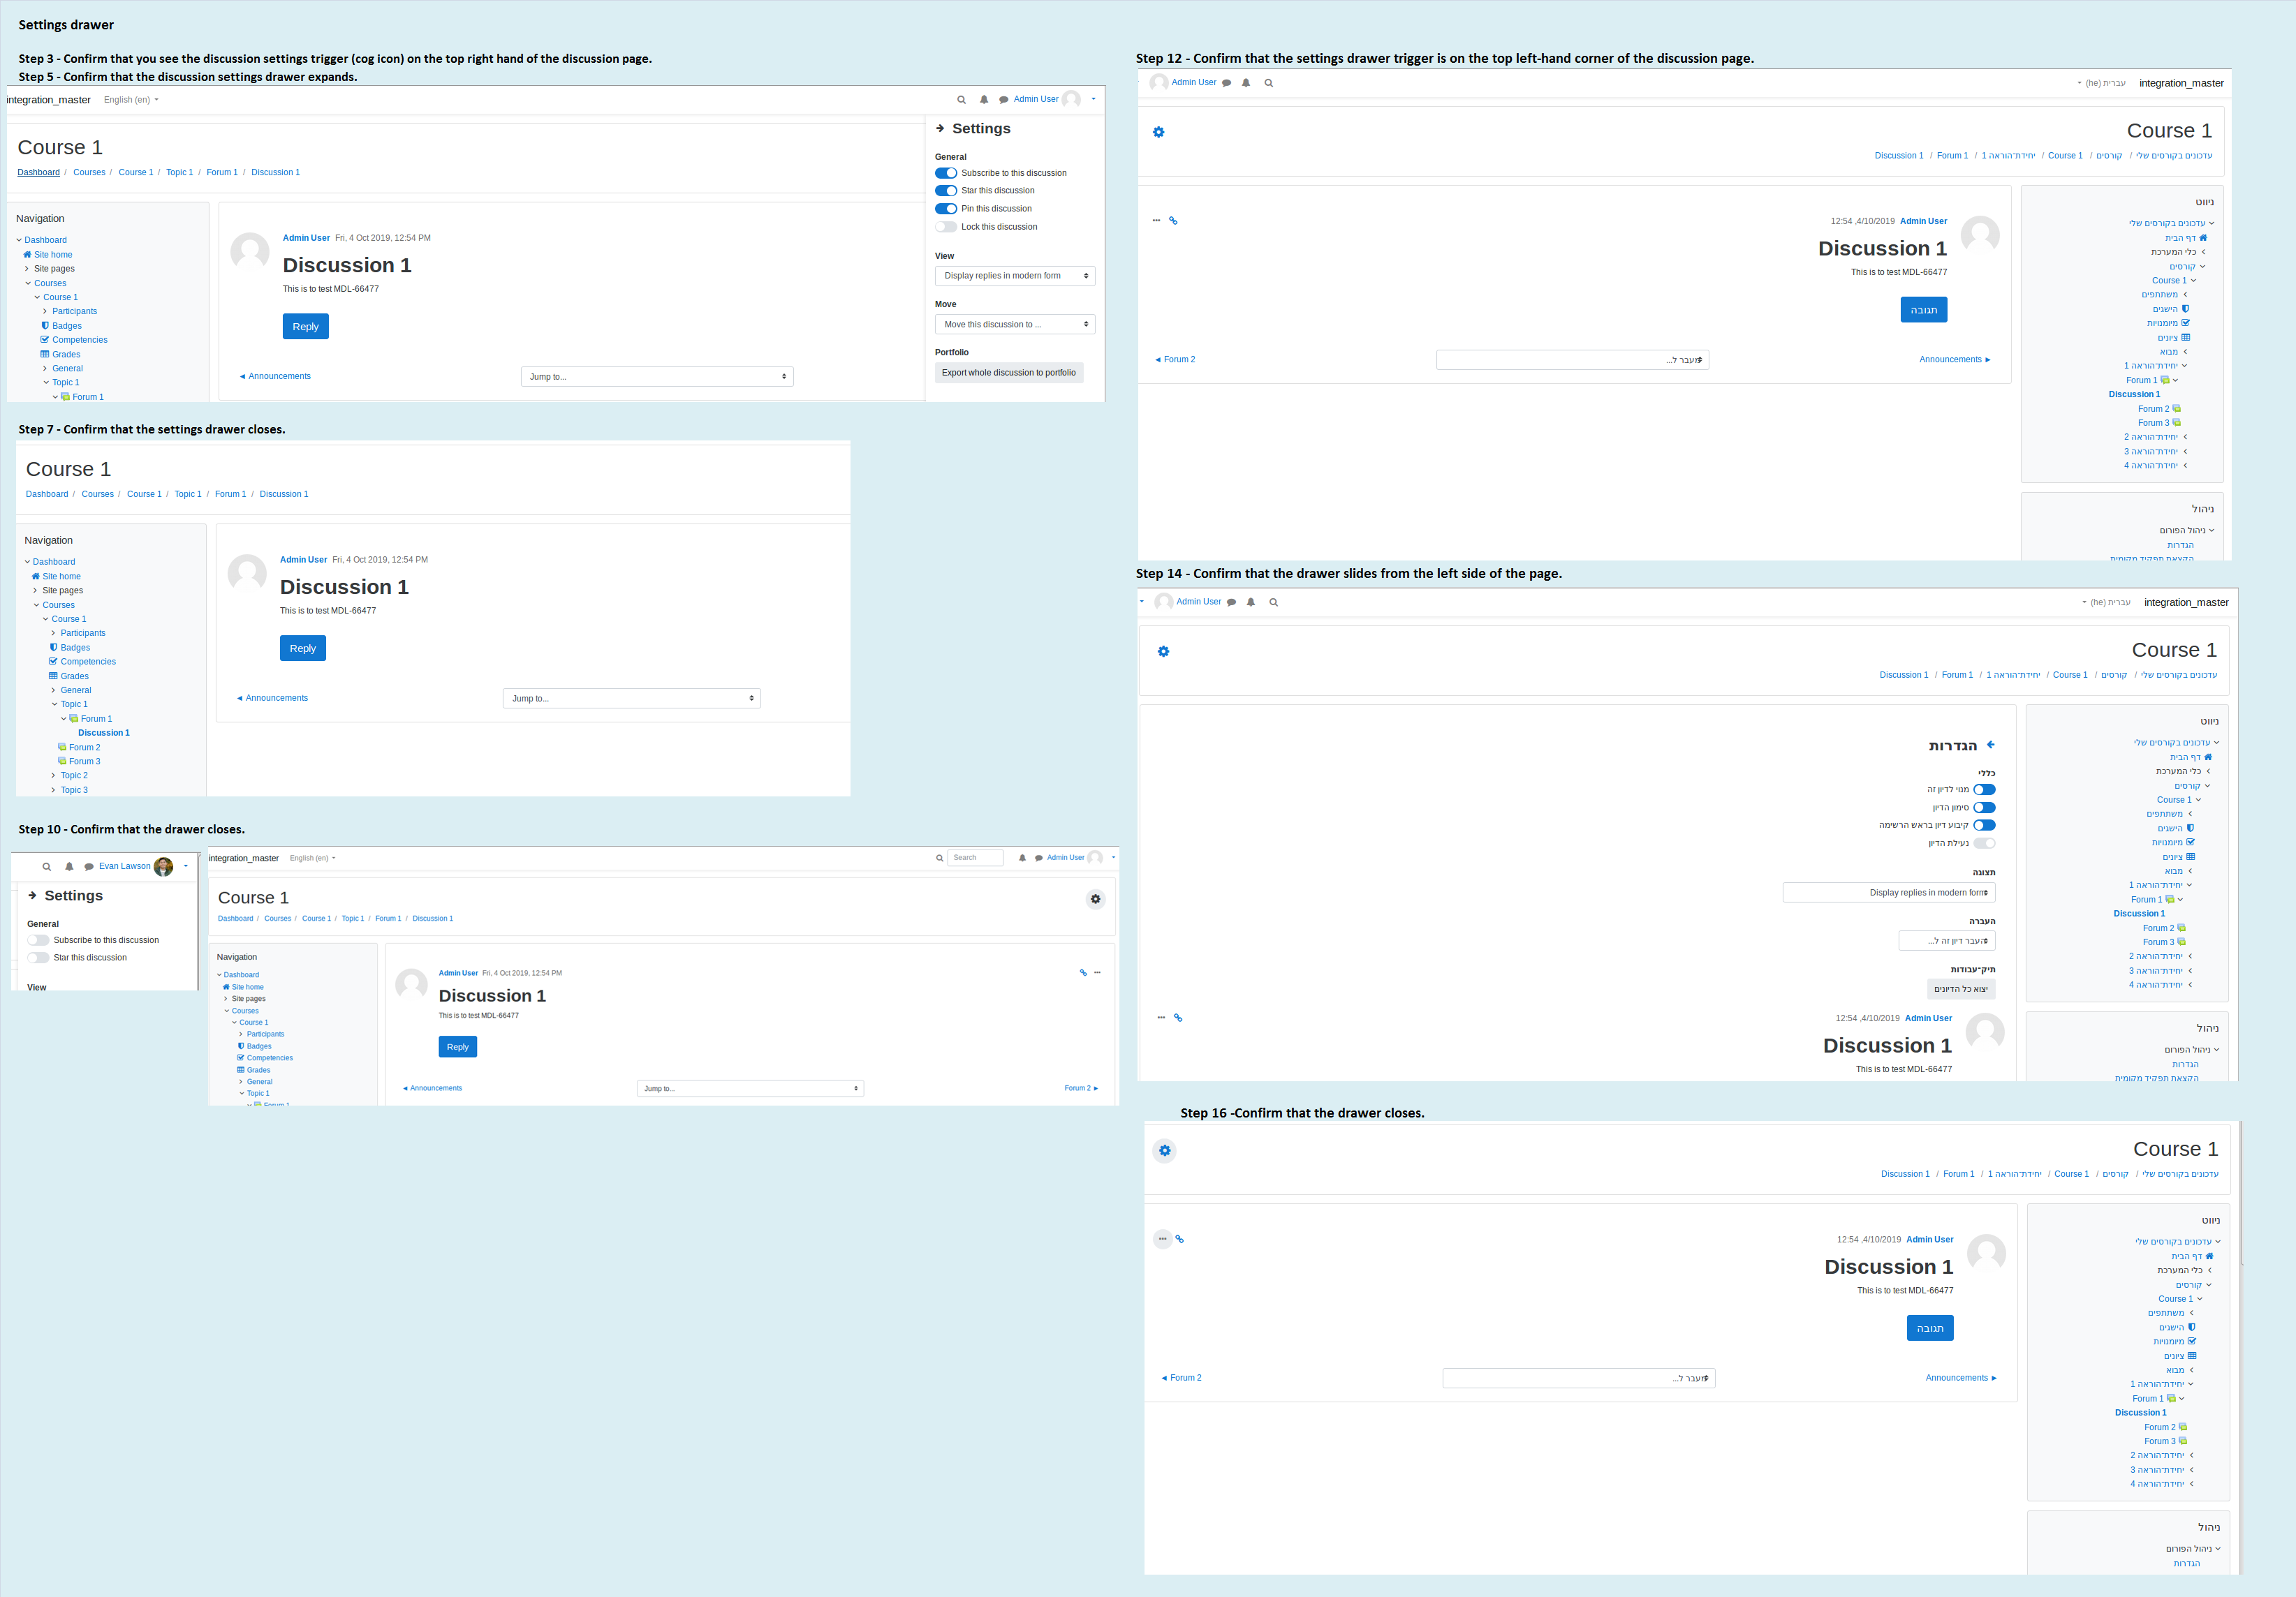
Task: Click the search icon in the Step 5 screenshot header
Action: pos(961,100)
